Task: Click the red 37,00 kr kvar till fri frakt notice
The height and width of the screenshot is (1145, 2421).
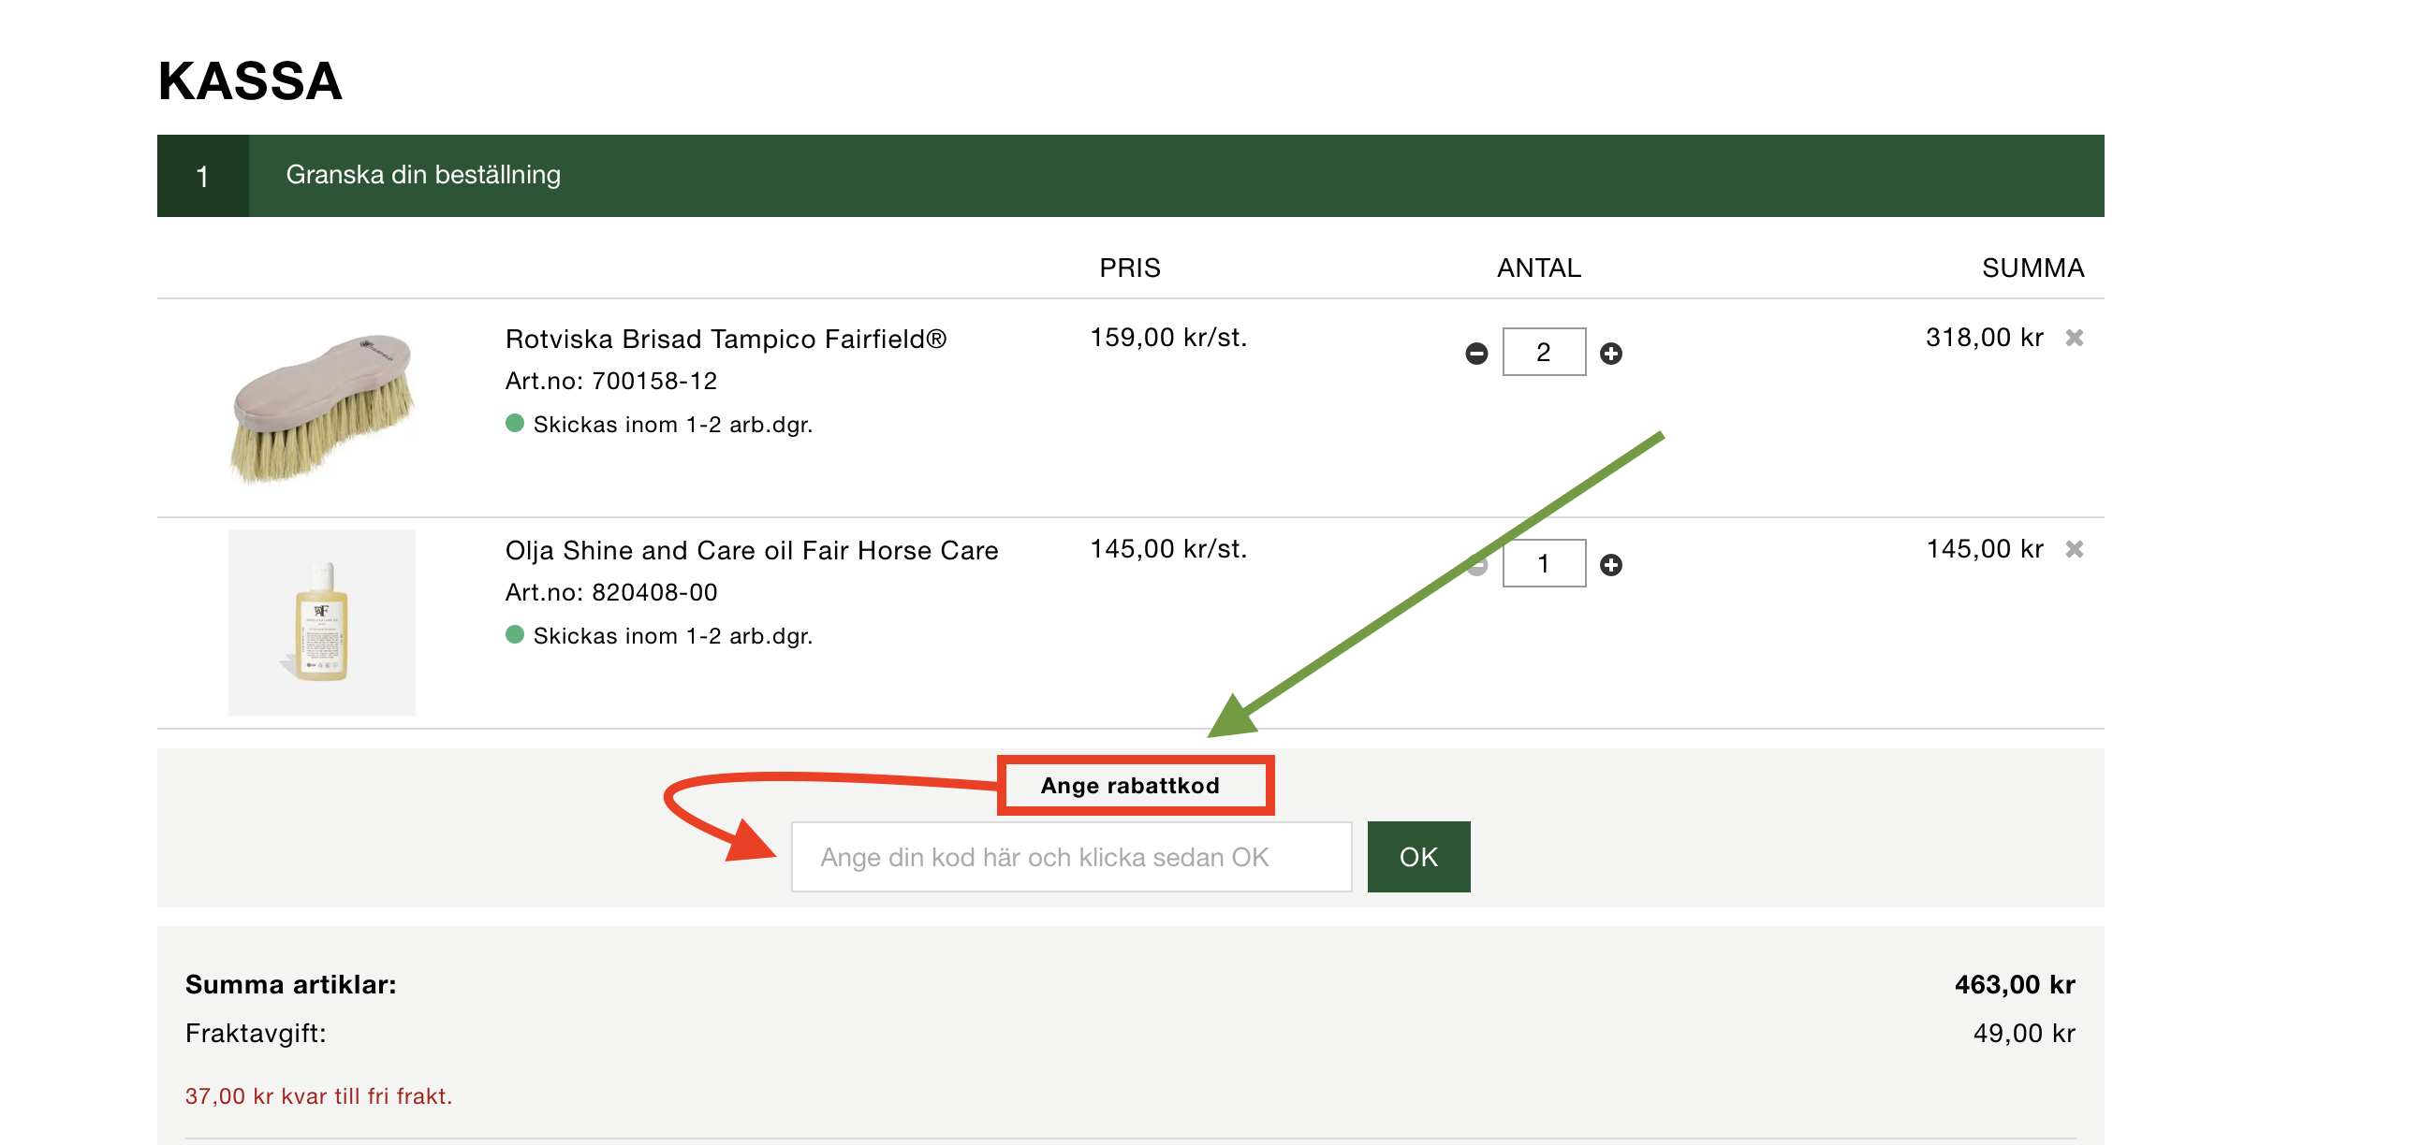Action: pos(317,1096)
